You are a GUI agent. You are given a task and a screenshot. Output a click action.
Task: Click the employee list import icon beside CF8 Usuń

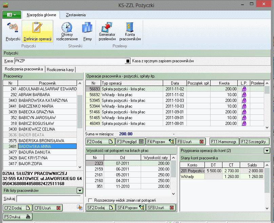pyautogui.click(x=80, y=207)
